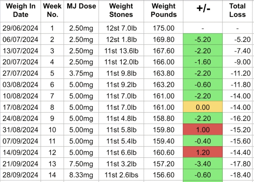Viewport: 254px width, 182px height.
Task: Click the date cell 29/06/2024
Action: pos(21,28)
